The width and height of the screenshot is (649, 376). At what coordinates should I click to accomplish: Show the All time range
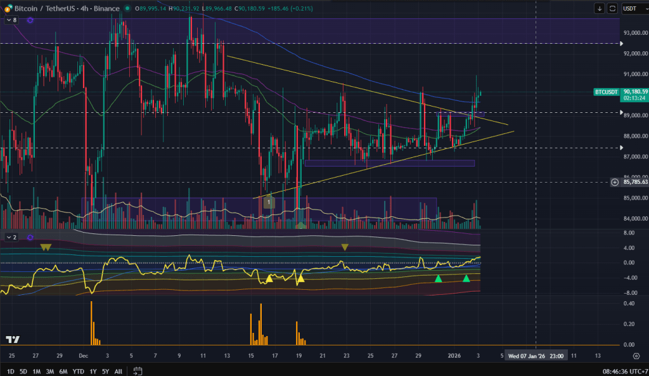tap(119, 371)
